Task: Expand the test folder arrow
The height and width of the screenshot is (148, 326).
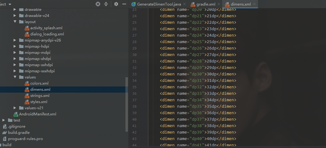Action: (x=3, y=120)
